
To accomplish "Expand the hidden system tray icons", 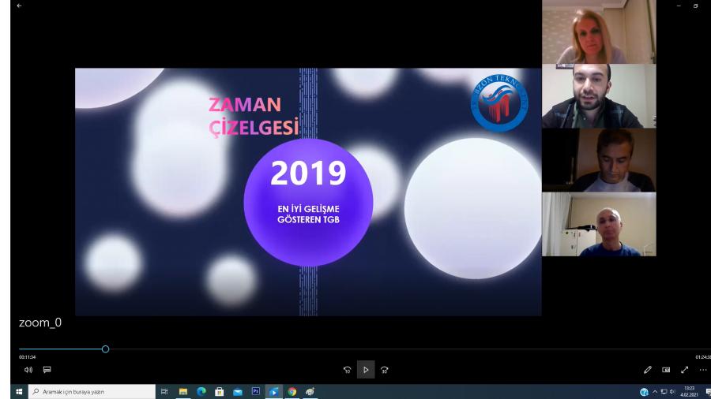I will pos(655,392).
